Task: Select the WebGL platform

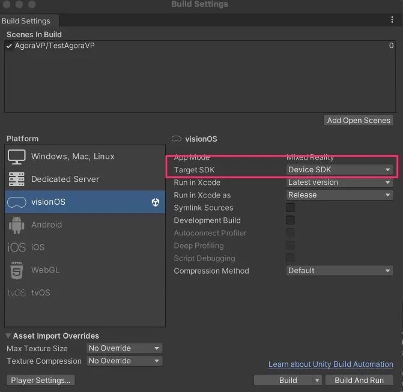Action: coord(85,270)
